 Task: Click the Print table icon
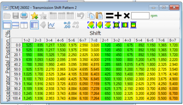point(24,16)
